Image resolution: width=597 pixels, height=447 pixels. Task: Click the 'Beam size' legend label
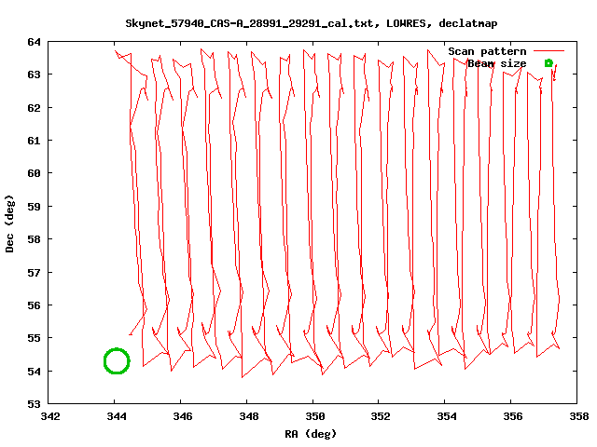point(496,63)
